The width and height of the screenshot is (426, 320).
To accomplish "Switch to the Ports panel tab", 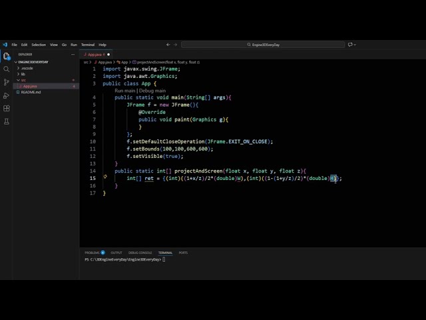I will tap(183, 253).
